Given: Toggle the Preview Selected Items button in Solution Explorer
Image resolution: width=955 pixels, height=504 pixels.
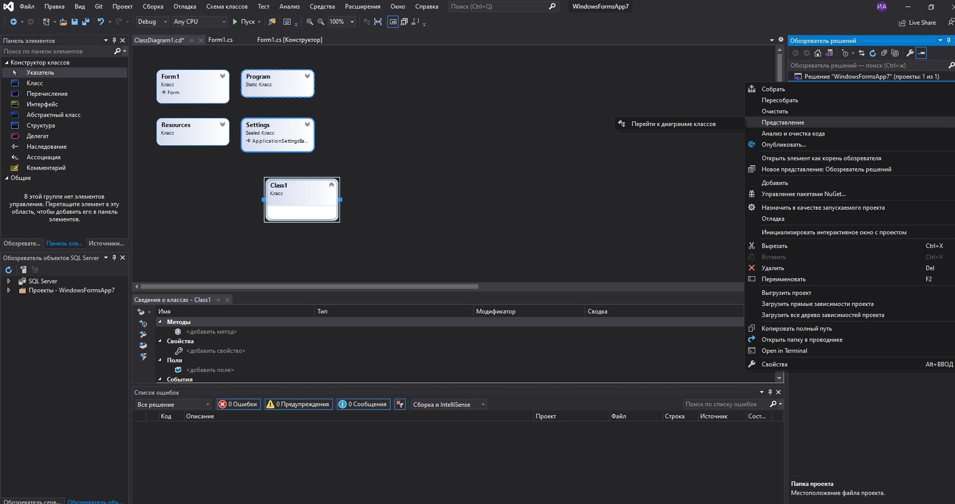Looking at the screenshot, I should click(921, 53).
